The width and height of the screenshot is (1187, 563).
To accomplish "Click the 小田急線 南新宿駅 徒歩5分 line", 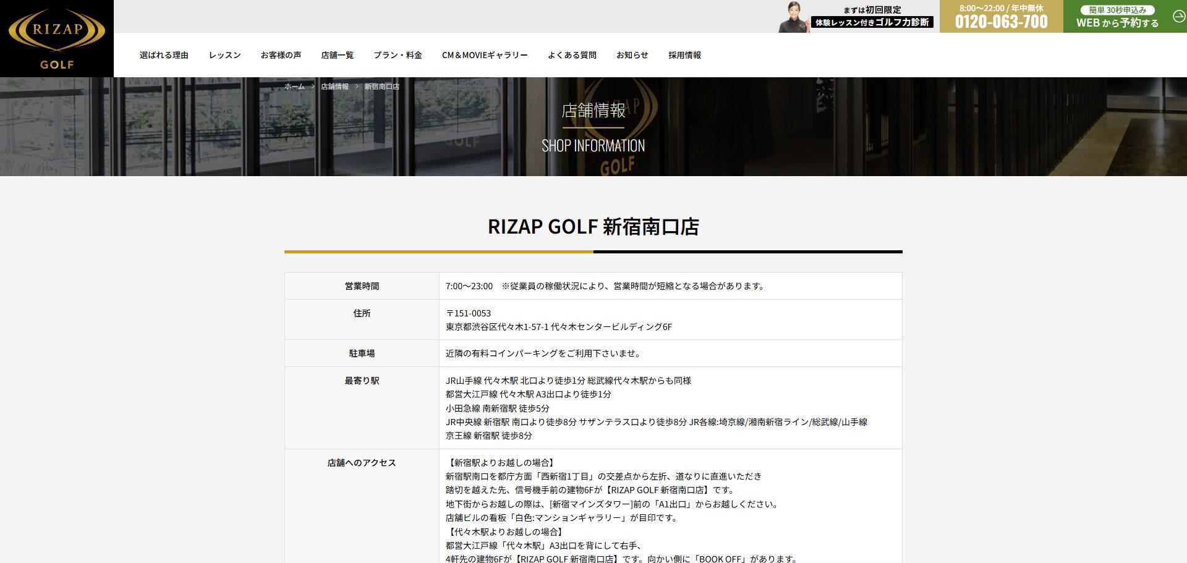I will pos(498,408).
